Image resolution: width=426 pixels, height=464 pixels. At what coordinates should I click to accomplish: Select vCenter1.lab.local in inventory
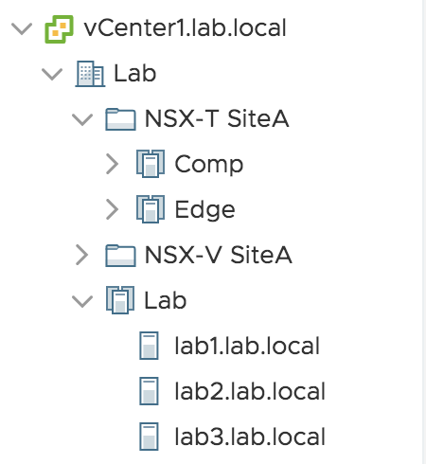coord(185,27)
